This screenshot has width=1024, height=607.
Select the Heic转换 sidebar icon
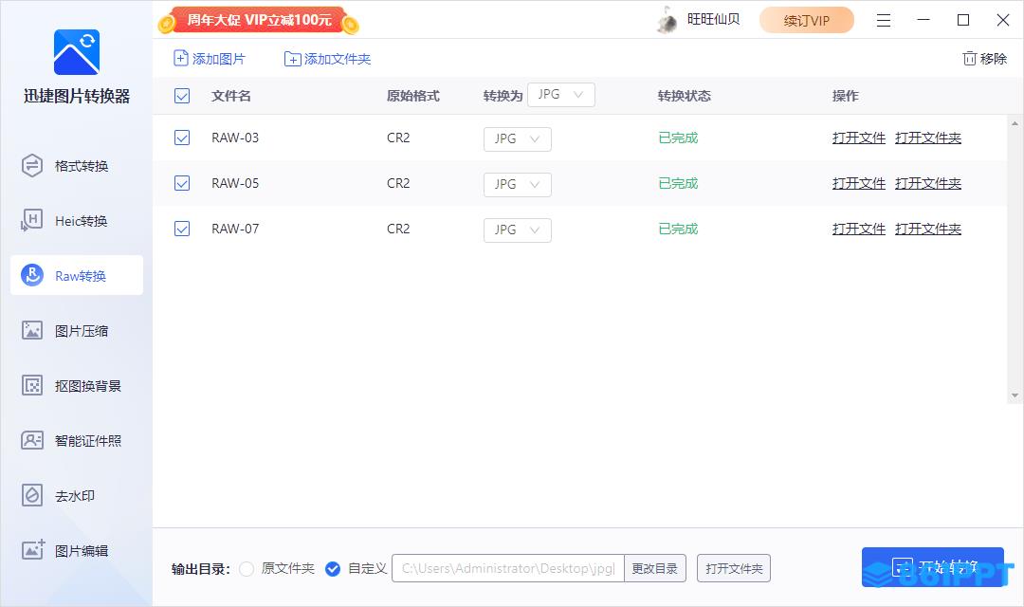[x=32, y=221]
